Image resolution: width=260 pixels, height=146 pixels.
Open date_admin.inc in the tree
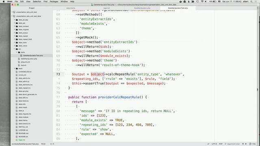(x=24, y=78)
